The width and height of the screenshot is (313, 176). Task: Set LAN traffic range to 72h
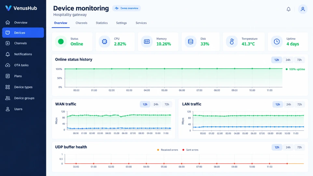pyautogui.click(x=299, y=104)
